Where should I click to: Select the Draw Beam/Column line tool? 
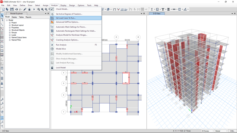2,25
